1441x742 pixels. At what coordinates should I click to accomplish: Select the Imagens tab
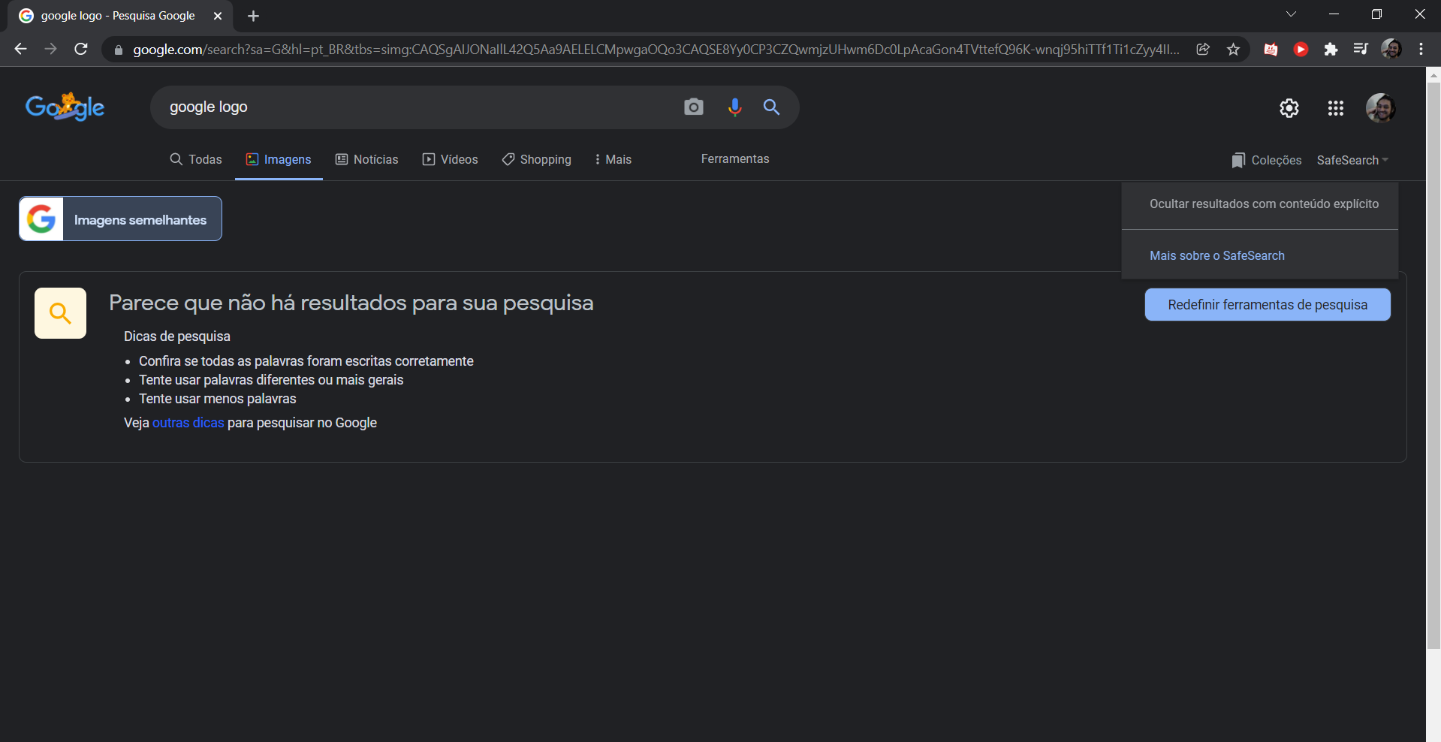(279, 159)
